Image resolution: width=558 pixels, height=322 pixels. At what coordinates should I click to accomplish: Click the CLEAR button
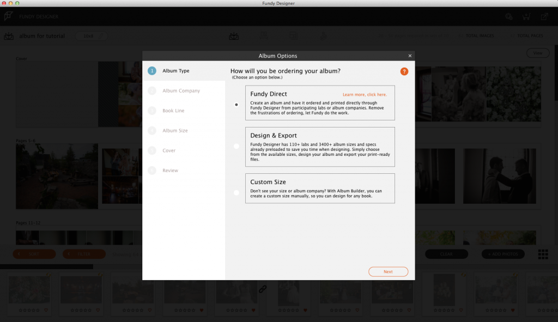446,254
